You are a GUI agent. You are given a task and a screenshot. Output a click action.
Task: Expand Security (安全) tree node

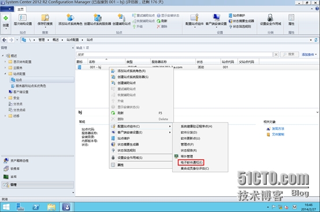tap(5, 98)
